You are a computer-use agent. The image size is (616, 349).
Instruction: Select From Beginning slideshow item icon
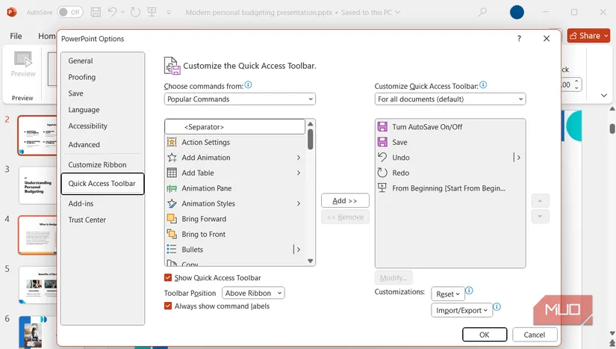(382, 188)
